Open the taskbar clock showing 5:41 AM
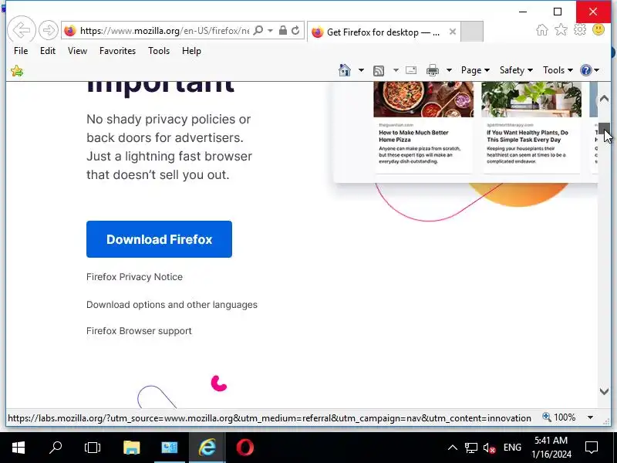 (551, 448)
